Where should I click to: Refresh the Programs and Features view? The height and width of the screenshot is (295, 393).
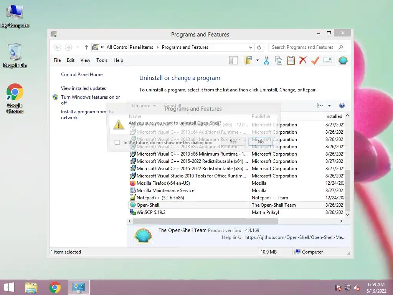(x=259, y=47)
